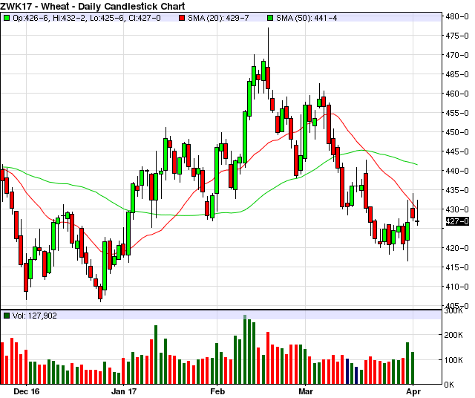Click the Feb date axis label
This screenshot has height=398, width=475.
coord(217,391)
